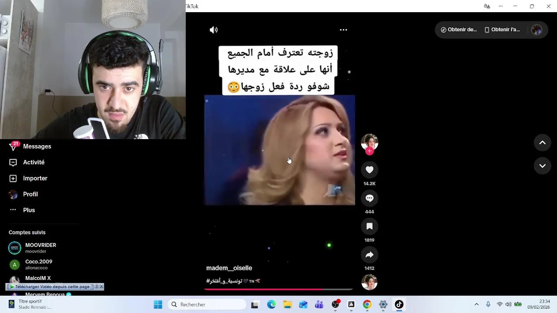Screen dimensions: 557x313
Task: Click the 444 comments count
Action: [x=369, y=212]
